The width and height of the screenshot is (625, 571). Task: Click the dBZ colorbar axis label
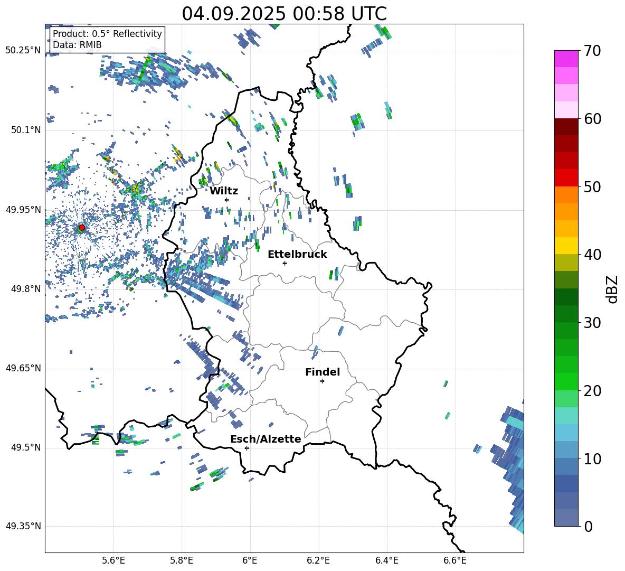click(613, 289)
